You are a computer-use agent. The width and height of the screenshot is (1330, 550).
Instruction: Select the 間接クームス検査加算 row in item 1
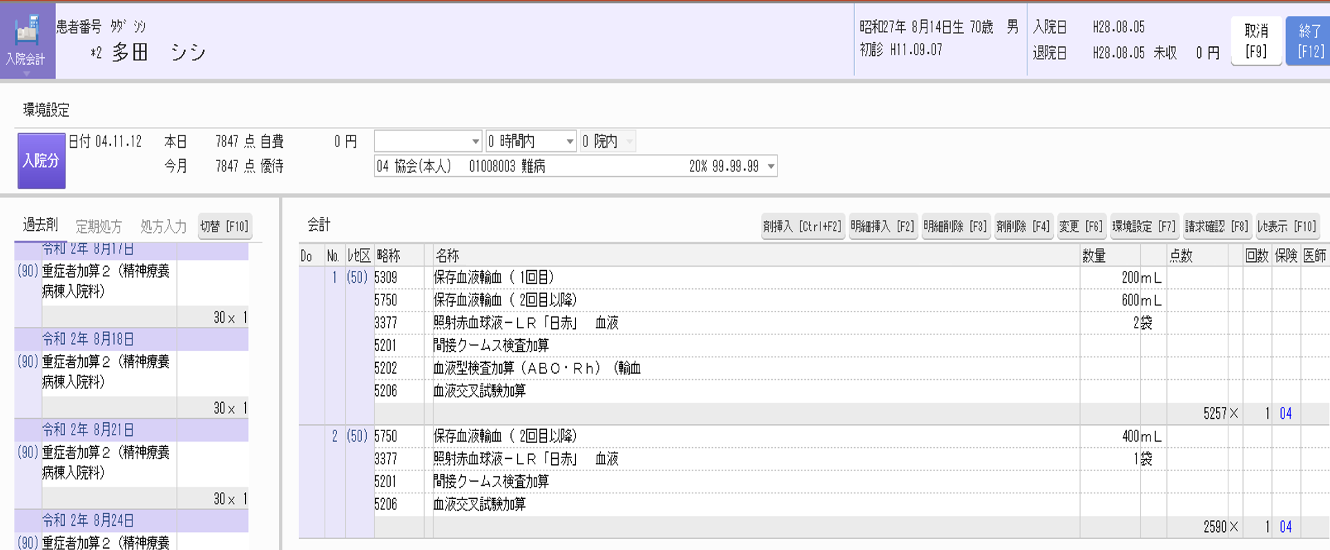[491, 345]
